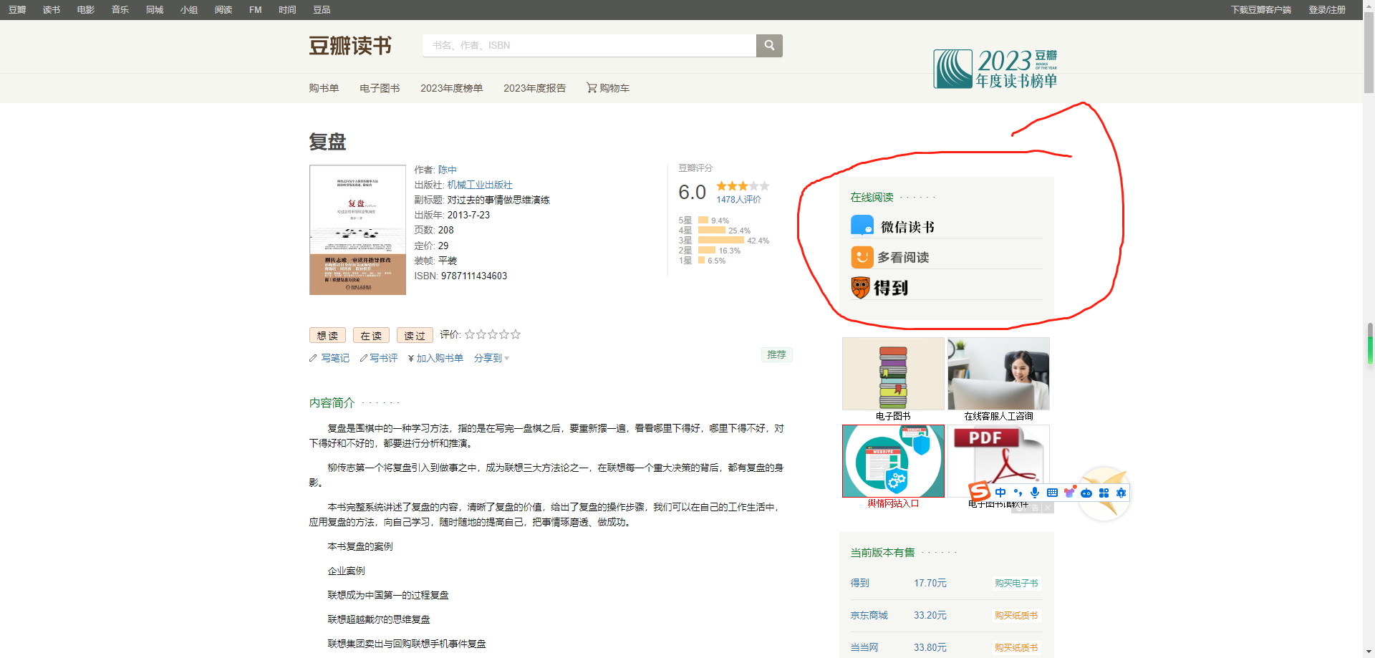Viewport: 1375px width, 658px height.
Task: Go to 读书 in top bar
Action: [52, 10]
